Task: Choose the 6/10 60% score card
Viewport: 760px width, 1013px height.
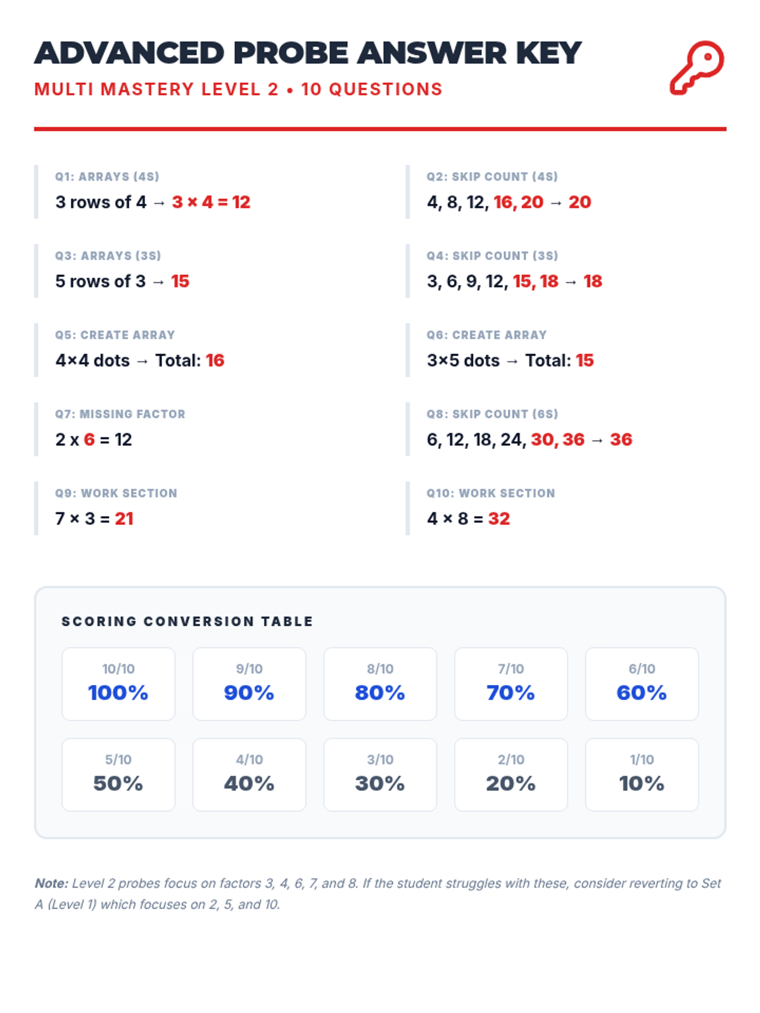Action: click(x=642, y=684)
